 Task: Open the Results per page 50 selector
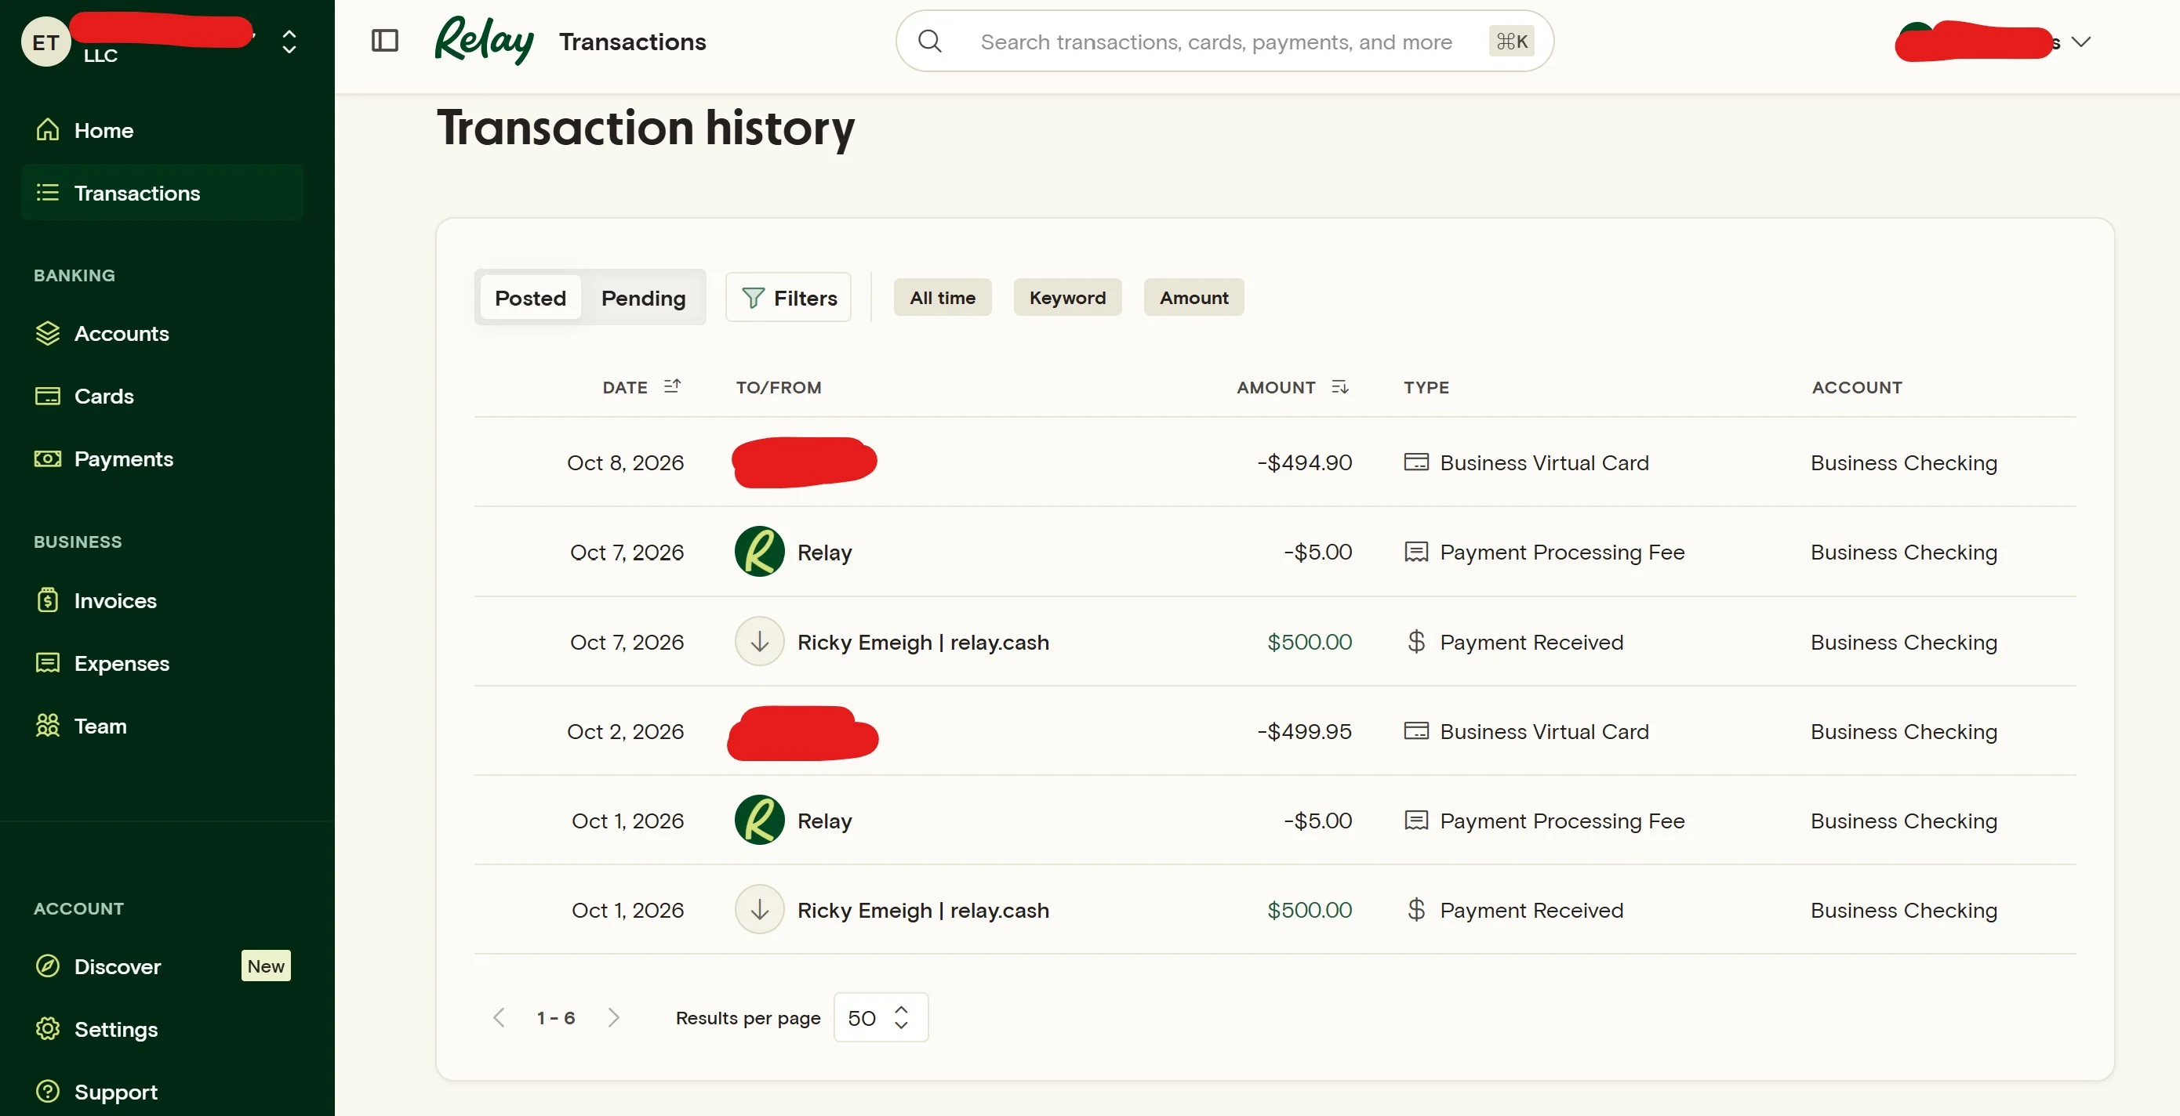(x=881, y=1017)
